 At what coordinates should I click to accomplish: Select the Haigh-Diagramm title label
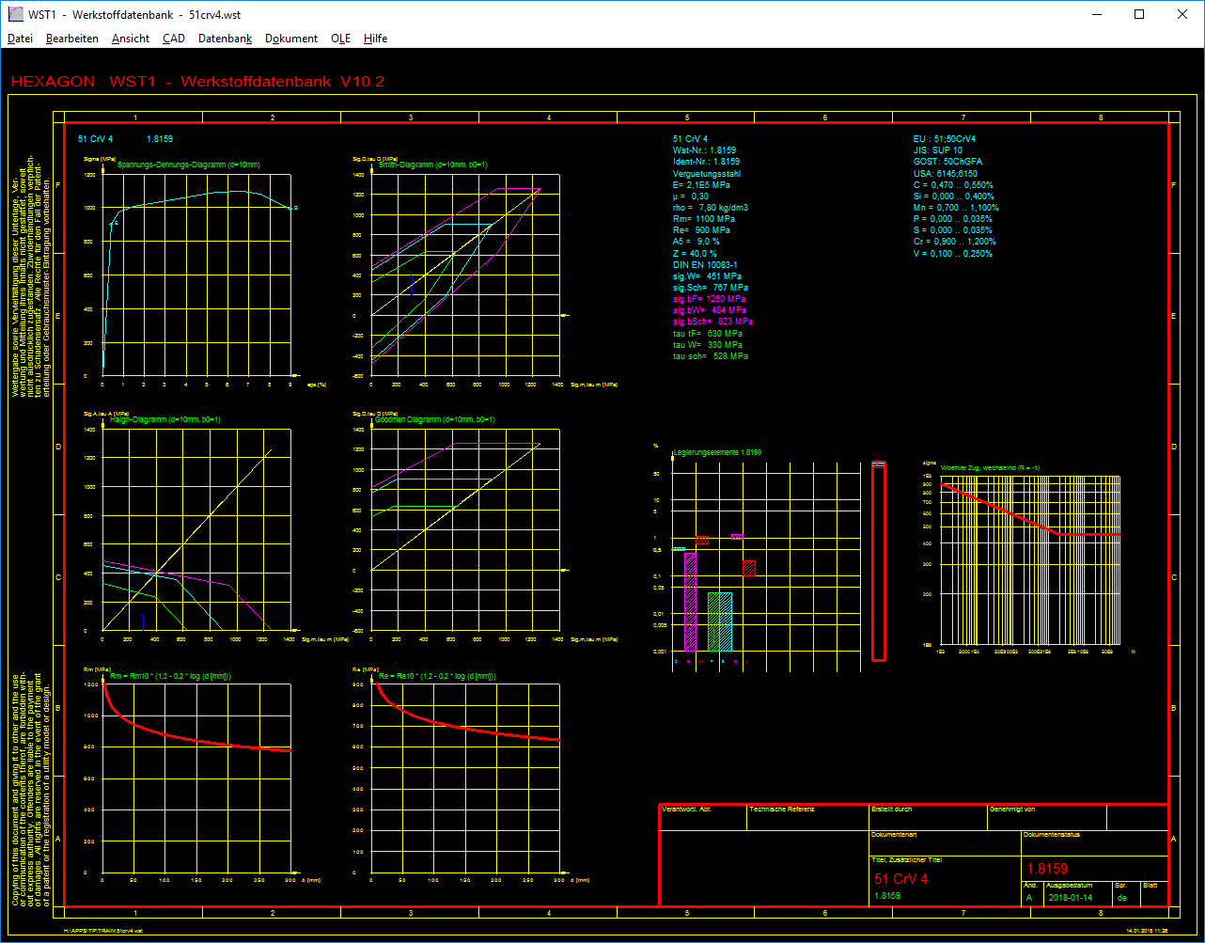pos(165,419)
